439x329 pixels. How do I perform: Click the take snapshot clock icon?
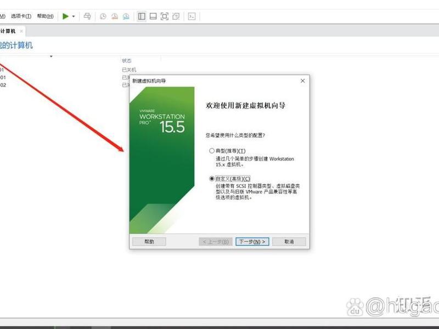tap(103, 16)
